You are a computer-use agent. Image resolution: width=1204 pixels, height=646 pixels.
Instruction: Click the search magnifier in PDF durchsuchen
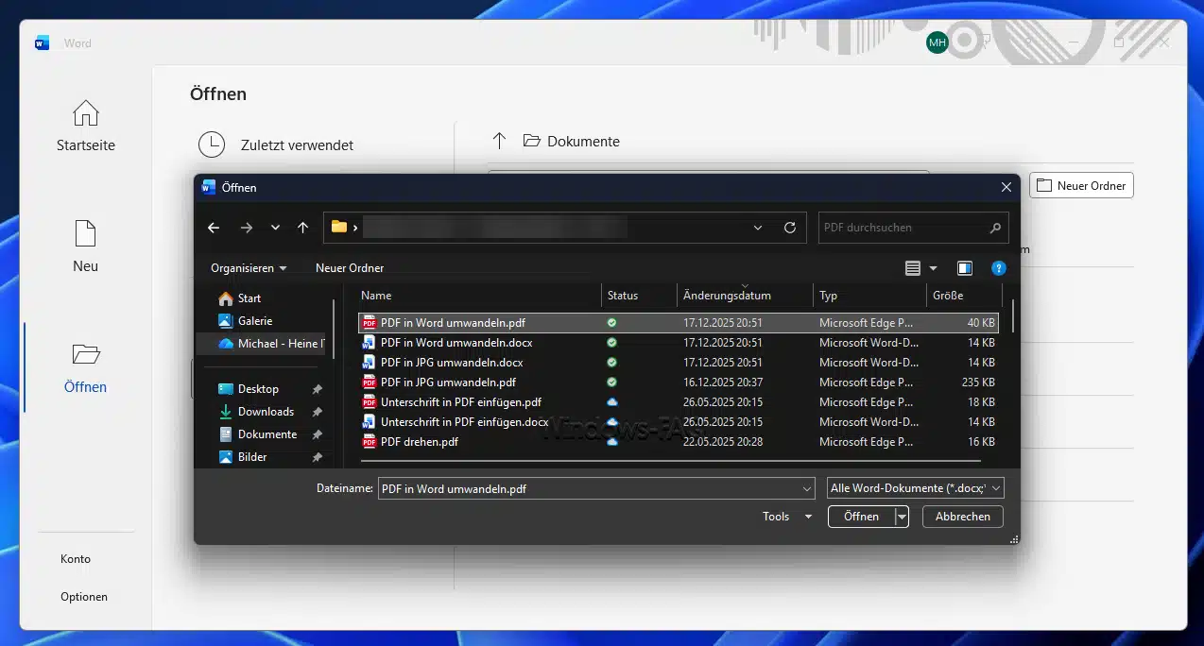(995, 228)
